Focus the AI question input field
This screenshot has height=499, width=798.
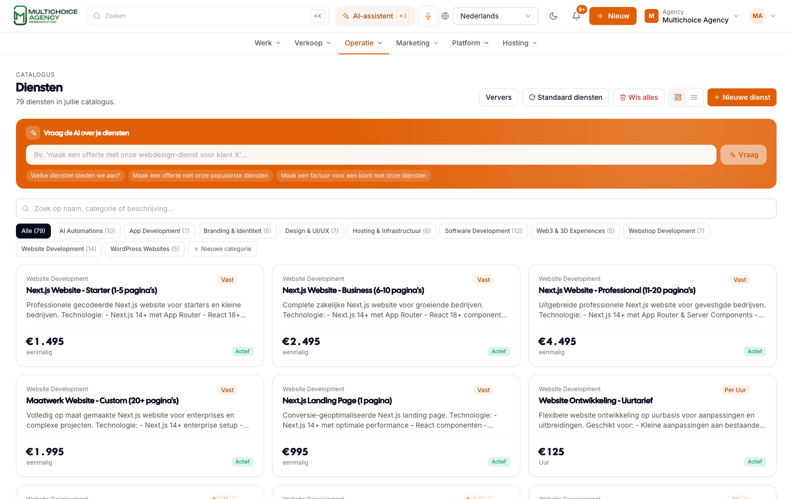(371, 155)
